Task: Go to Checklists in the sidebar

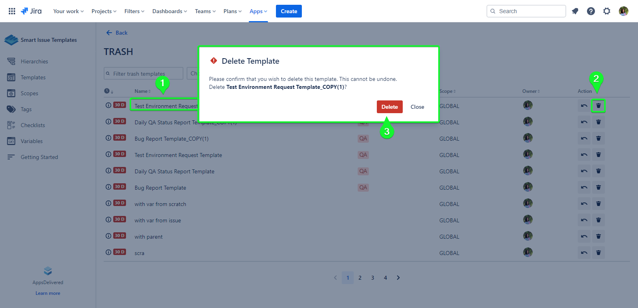Action: (33, 125)
